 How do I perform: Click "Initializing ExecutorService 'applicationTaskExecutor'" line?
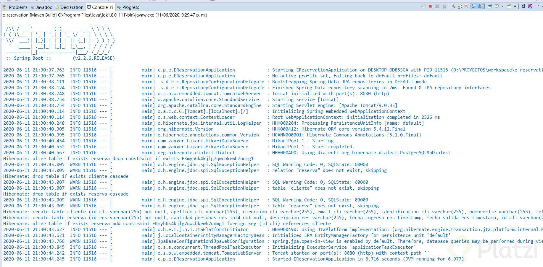coord(210,247)
